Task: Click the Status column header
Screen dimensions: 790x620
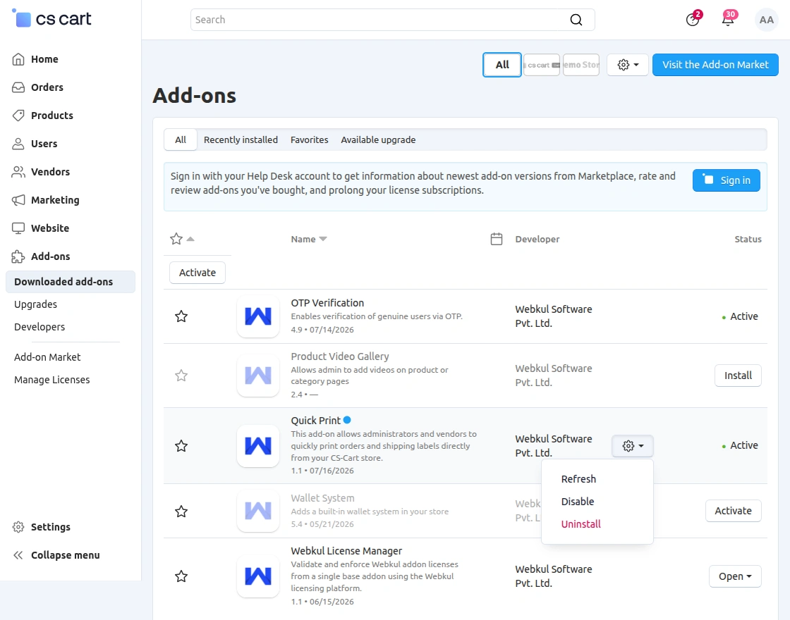Action: 748,239
